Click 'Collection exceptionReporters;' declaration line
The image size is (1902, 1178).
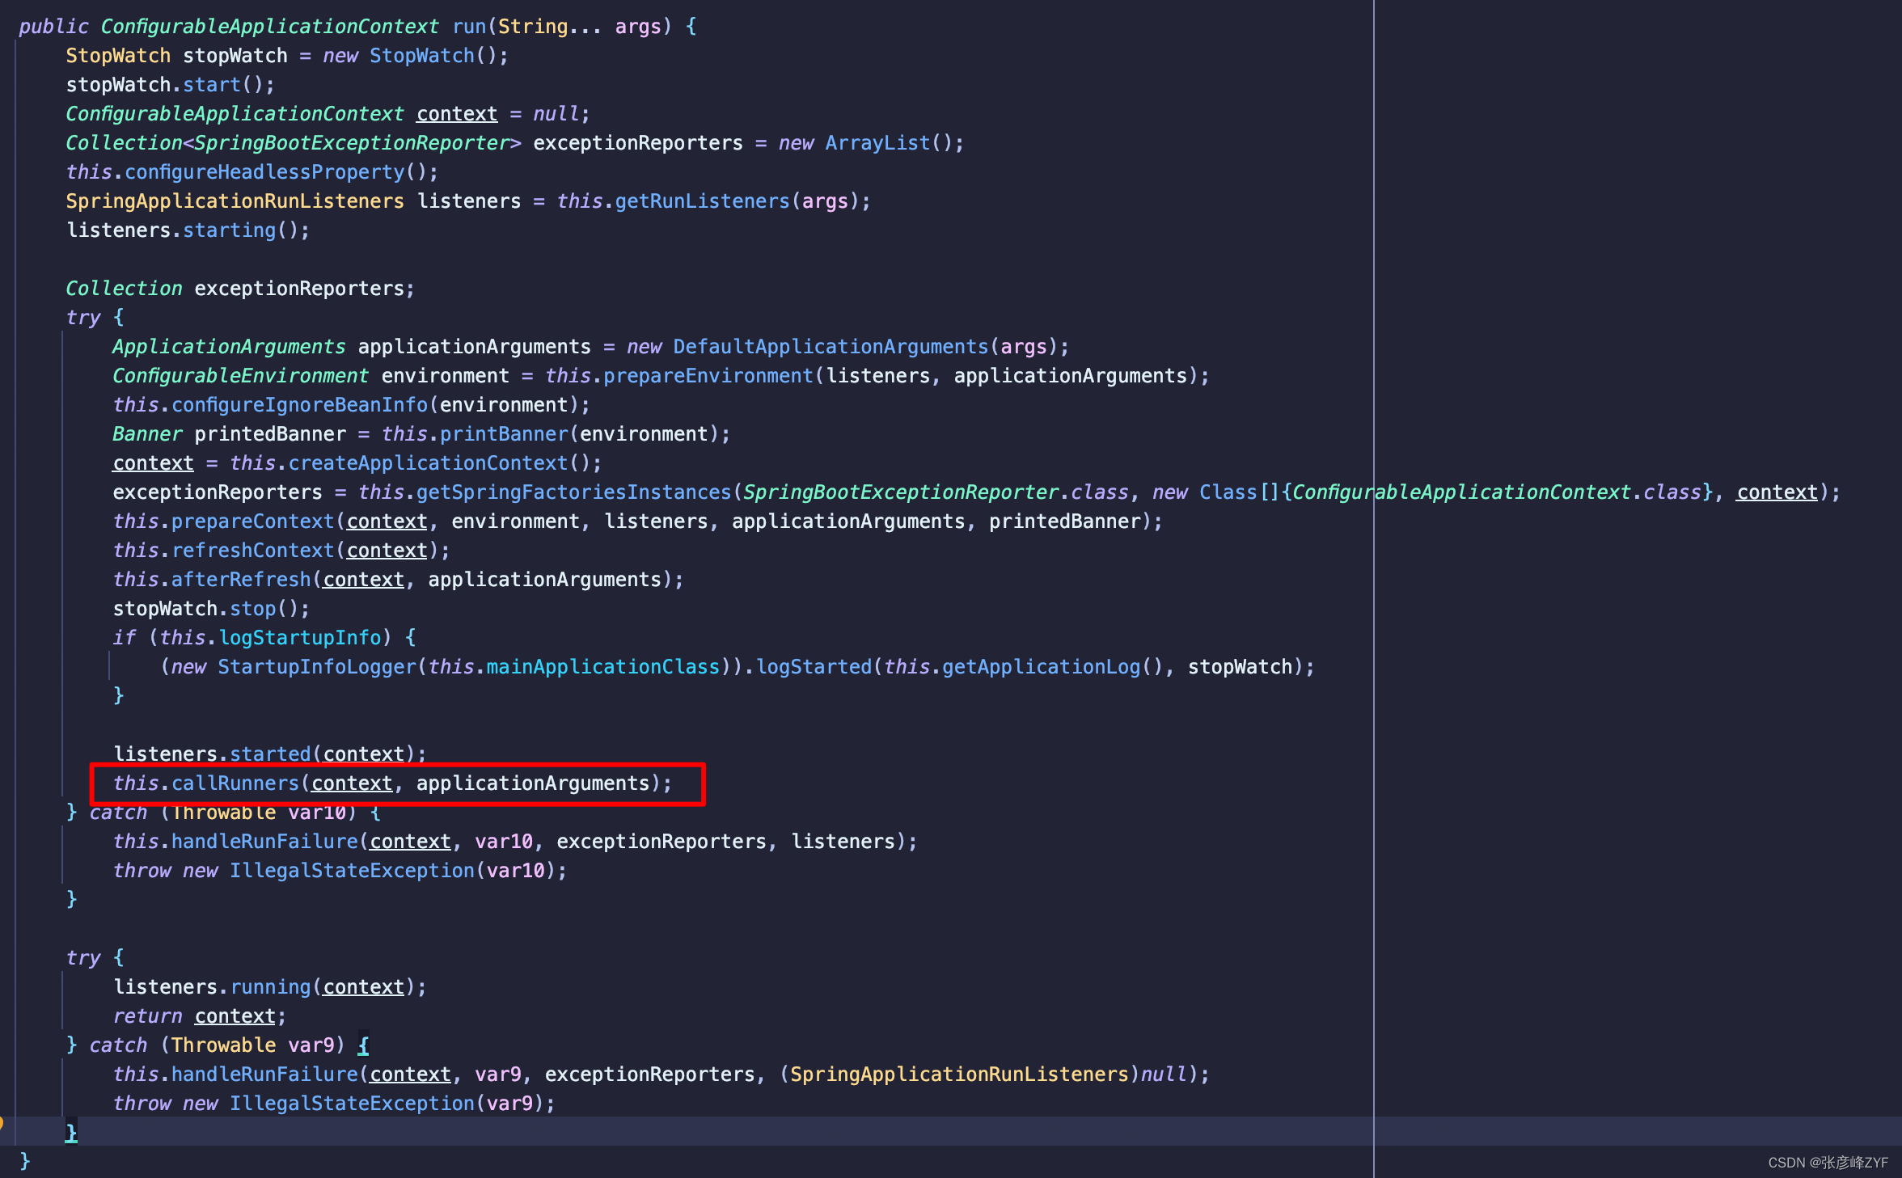click(x=240, y=289)
